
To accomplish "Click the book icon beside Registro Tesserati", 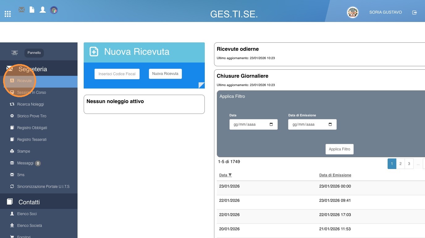I will click(x=12, y=140).
